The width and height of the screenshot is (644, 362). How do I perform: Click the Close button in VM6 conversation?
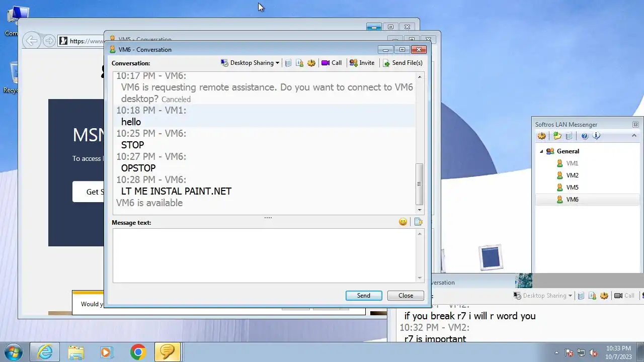point(406,296)
